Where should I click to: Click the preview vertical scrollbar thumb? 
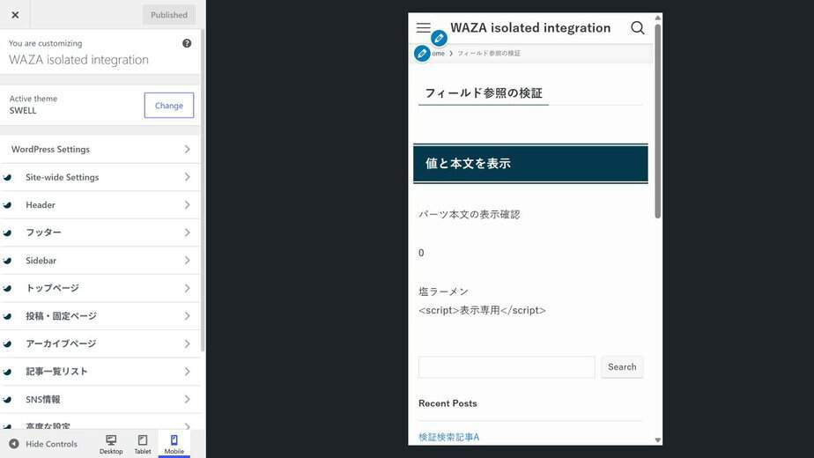[658, 121]
